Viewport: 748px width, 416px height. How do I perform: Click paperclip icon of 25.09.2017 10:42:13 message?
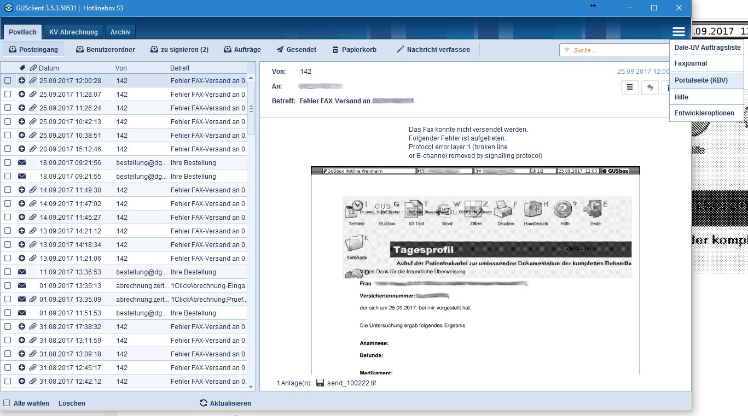33,121
